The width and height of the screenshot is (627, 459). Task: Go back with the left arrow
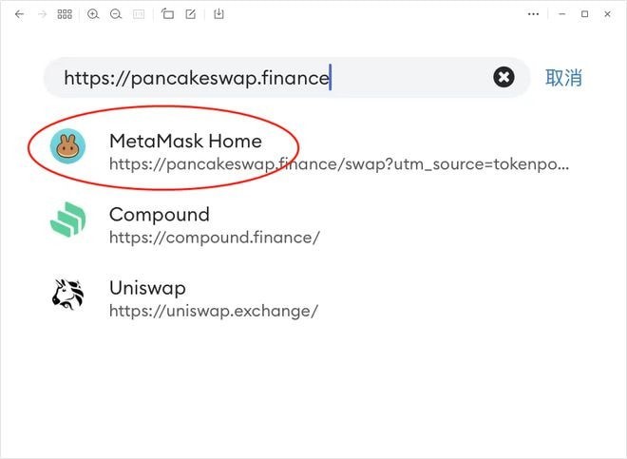[x=19, y=14]
